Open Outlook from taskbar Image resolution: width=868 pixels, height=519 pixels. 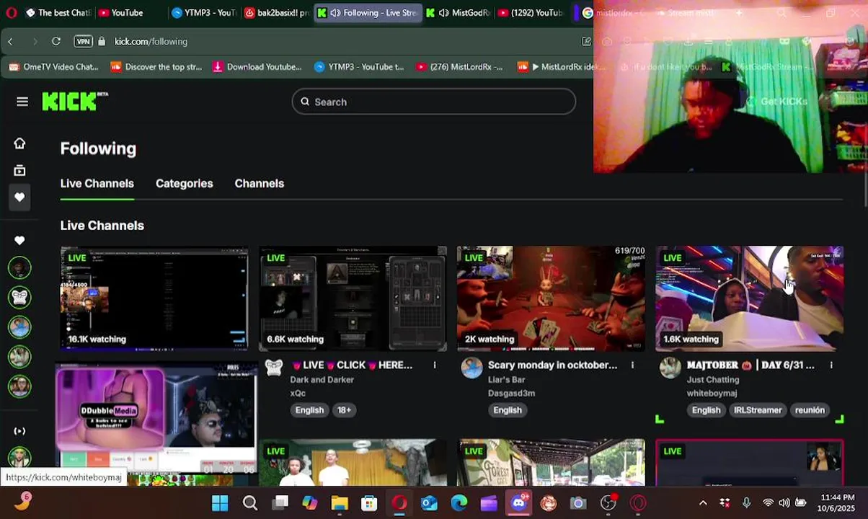click(429, 503)
